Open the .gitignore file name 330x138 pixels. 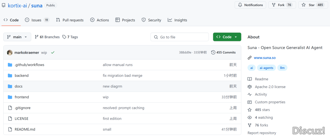click(23, 108)
